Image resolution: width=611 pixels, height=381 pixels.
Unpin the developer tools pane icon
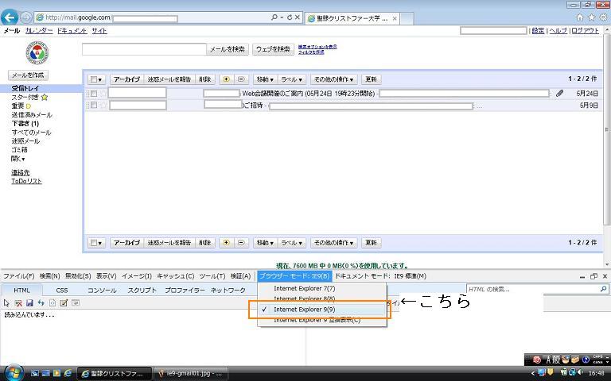pyautogui.click(x=593, y=276)
